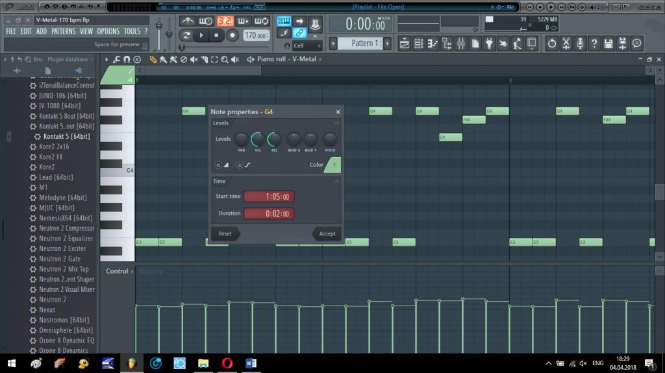Viewport: 665px width, 373px height.
Task: Open the Mixer view icon
Action: click(461, 43)
